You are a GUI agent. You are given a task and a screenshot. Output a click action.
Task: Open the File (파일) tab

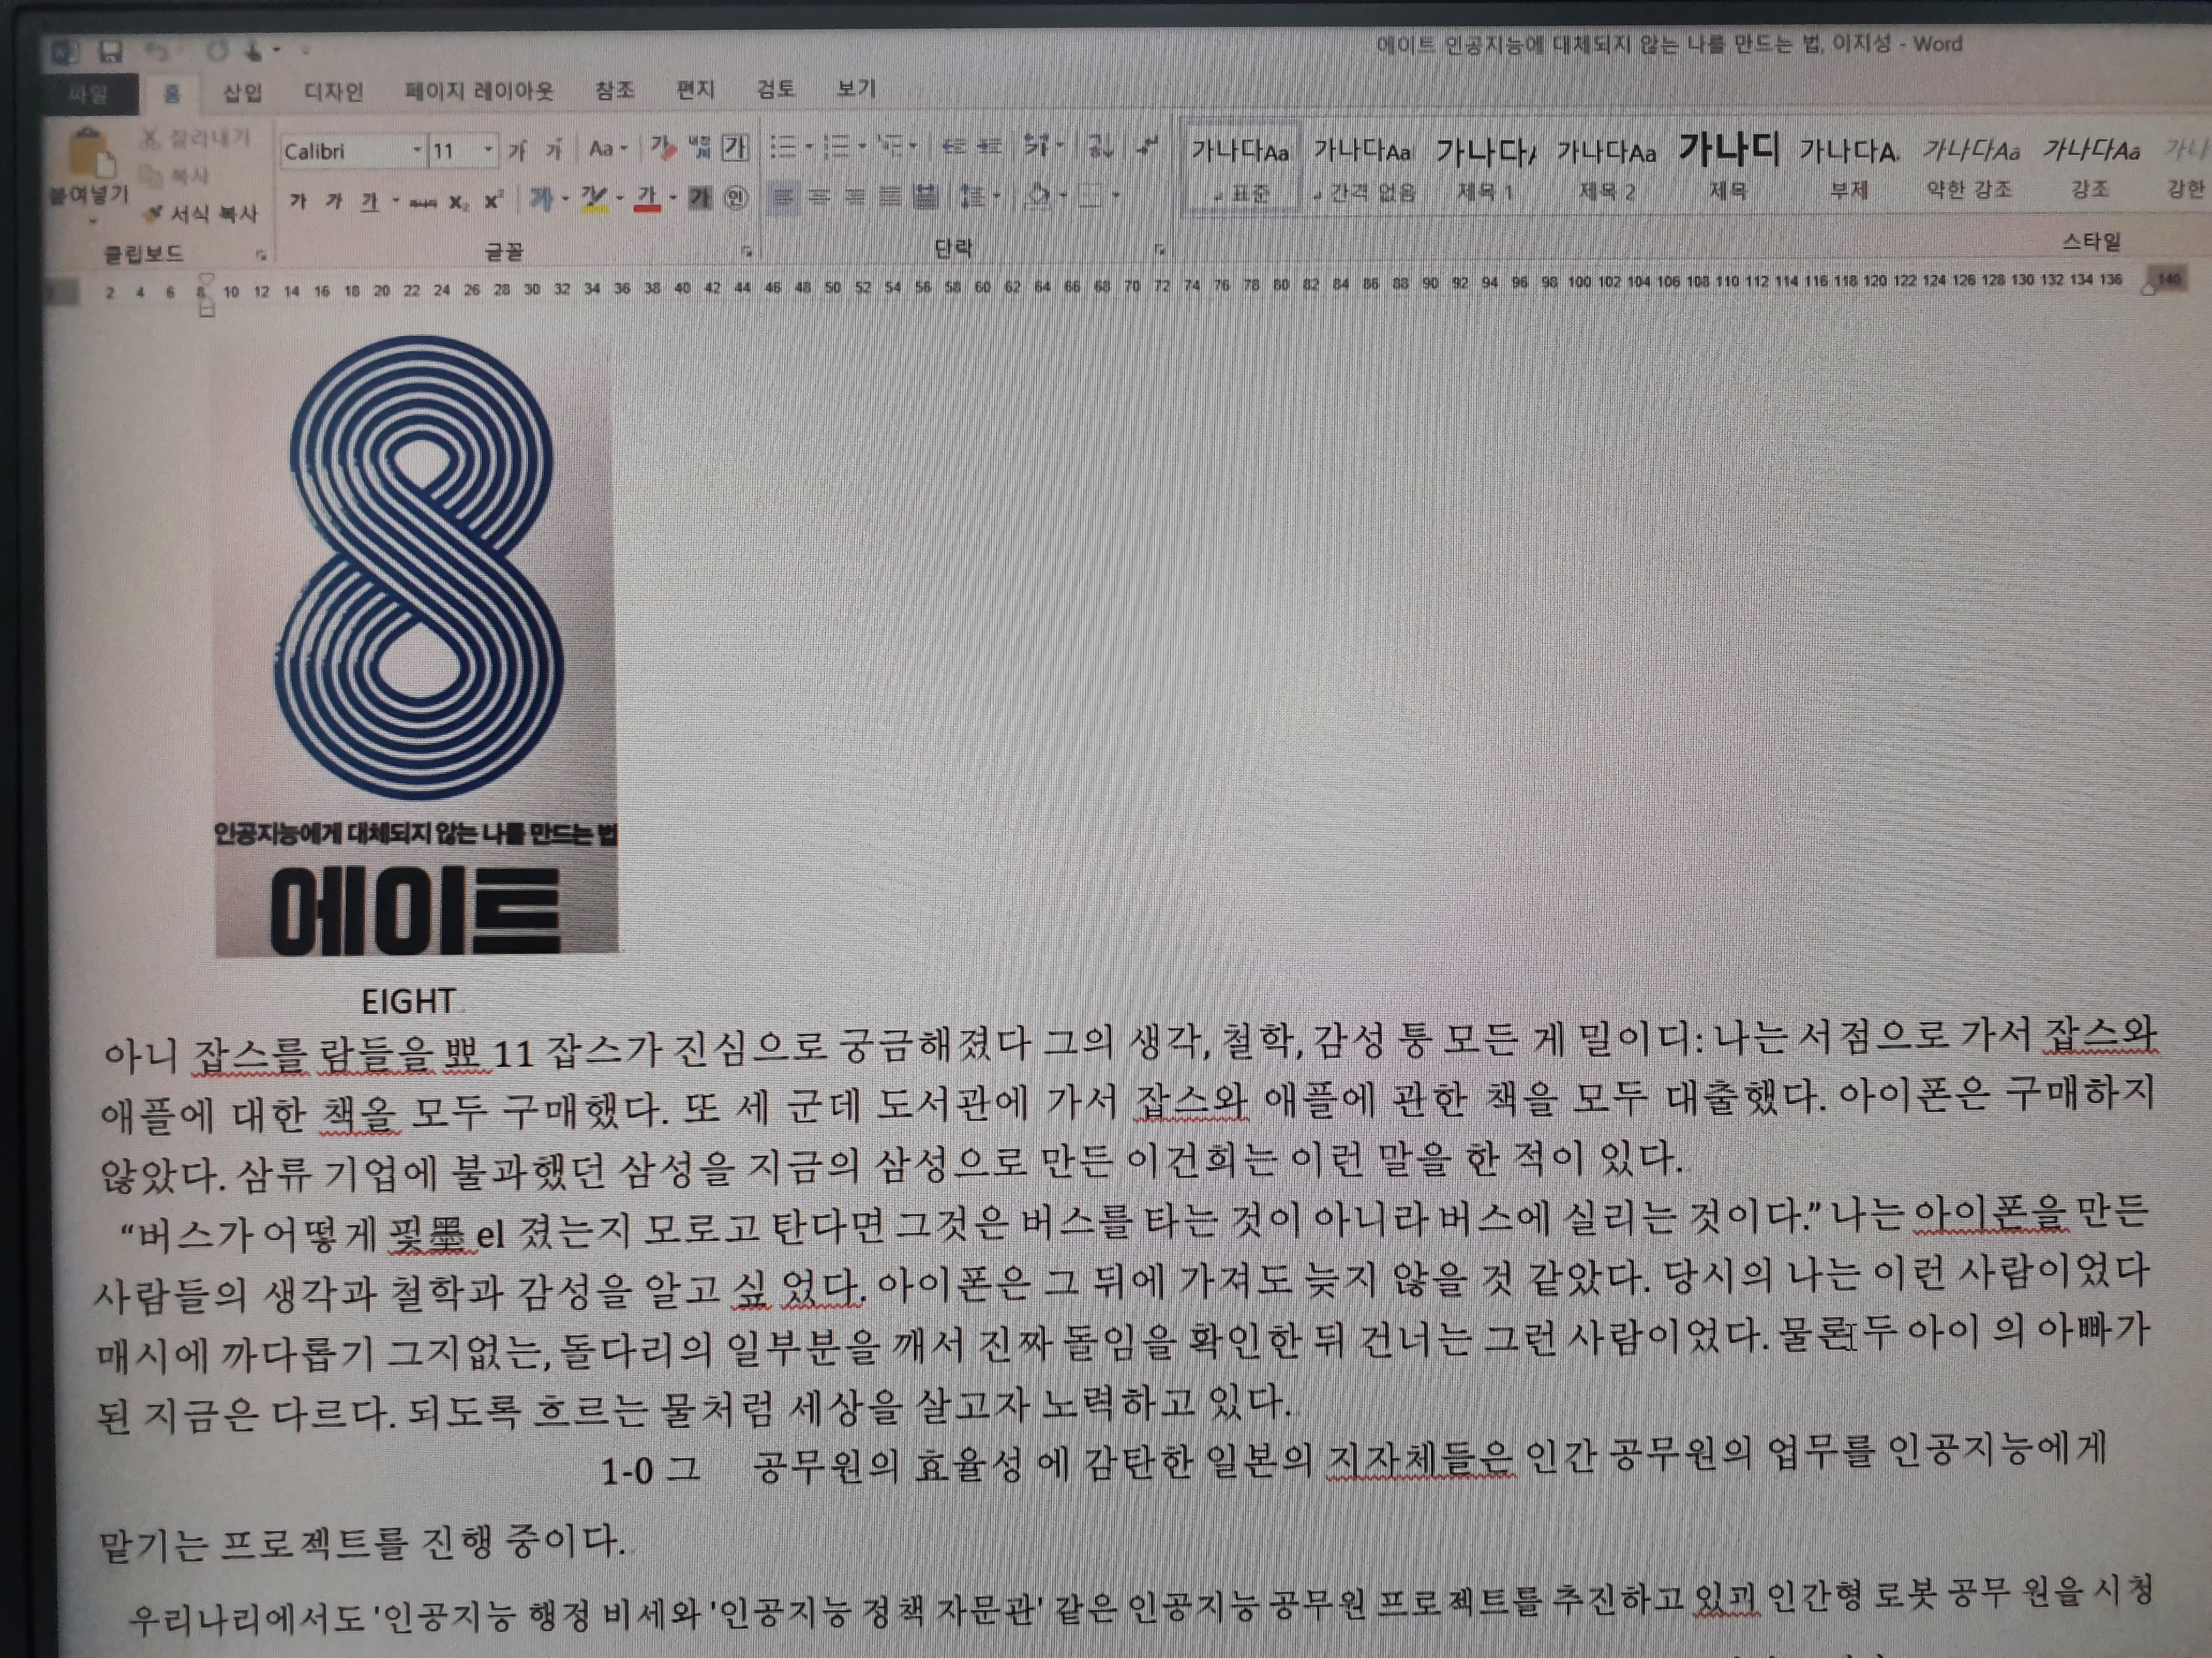click(x=88, y=95)
